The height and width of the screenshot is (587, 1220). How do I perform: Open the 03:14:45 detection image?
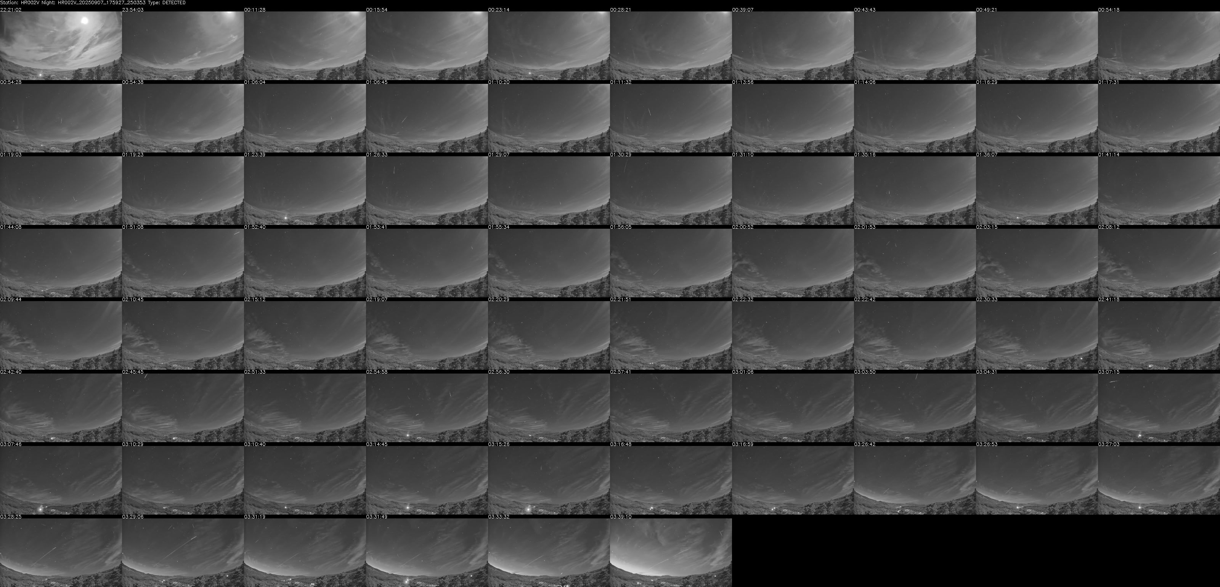[427, 480]
